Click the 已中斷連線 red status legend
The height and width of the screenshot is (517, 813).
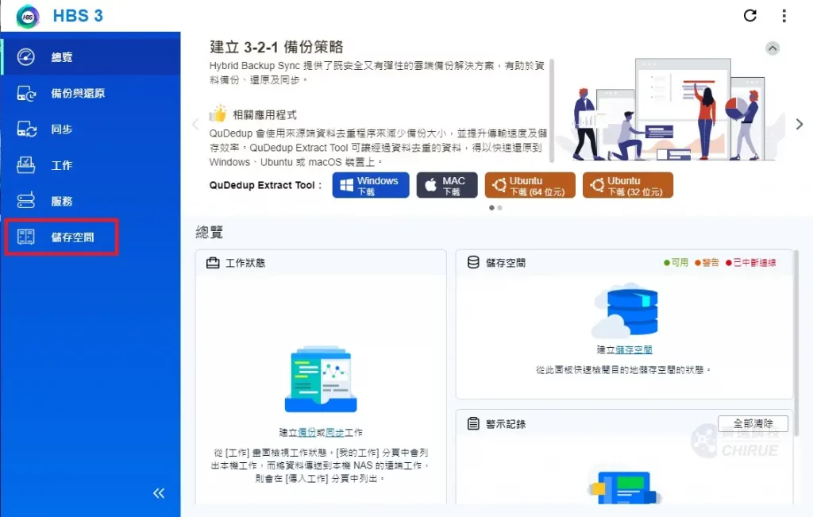(751, 263)
